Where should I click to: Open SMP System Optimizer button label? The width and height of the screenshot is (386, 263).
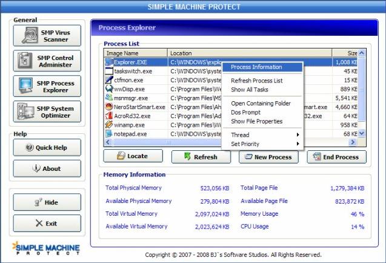pos(55,112)
